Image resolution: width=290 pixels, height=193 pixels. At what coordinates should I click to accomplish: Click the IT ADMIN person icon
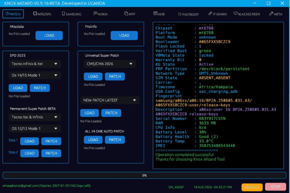click(210, 14)
